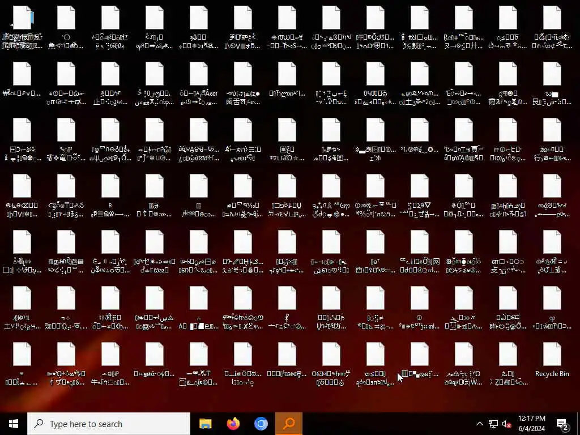
Task: Expand the hidden system tray icons chevron
Action: (x=479, y=424)
